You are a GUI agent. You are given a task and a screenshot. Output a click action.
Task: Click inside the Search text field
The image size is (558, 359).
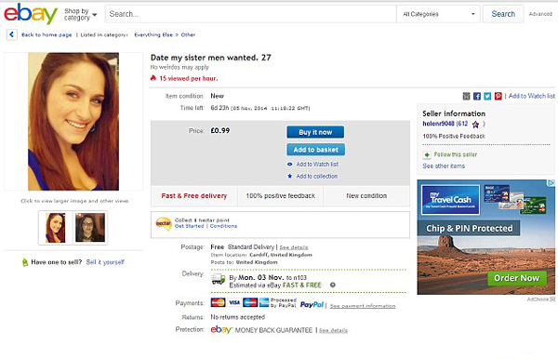[250, 14]
